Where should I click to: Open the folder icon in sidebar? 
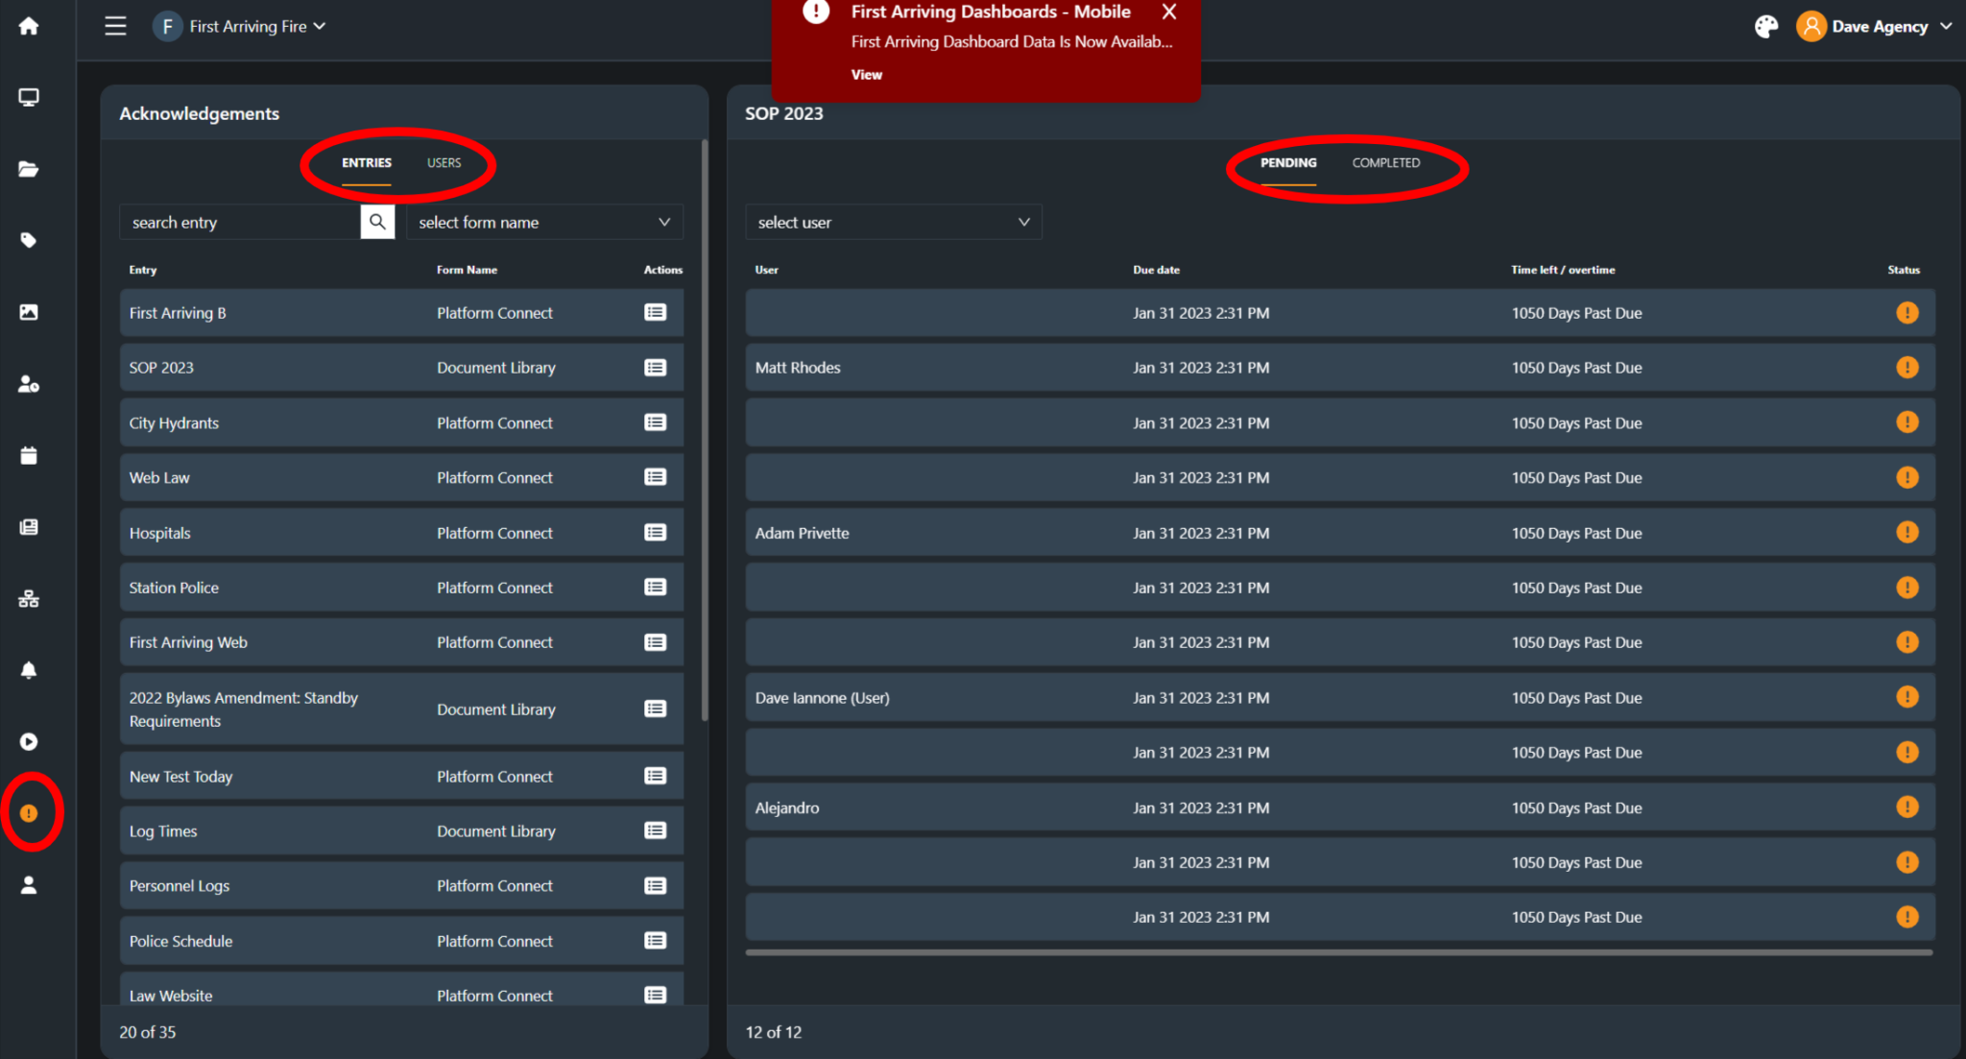(29, 169)
